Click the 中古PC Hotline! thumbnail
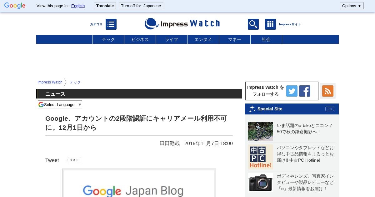Image resolution: width=375 pixels, height=197 pixels. [261, 157]
